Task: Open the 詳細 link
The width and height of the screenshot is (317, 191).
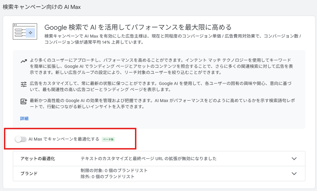Action: pyautogui.click(x=24, y=119)
